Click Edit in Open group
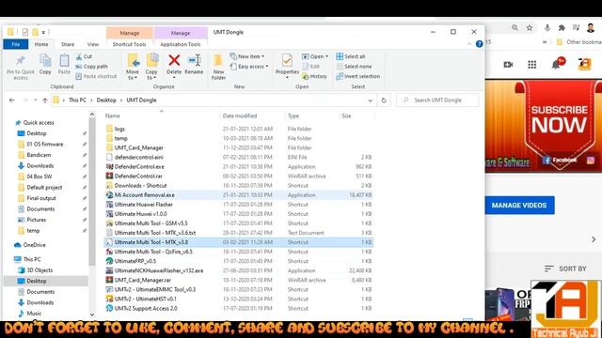Viewport: 602px width, 338px height. [x=310, y=67]
